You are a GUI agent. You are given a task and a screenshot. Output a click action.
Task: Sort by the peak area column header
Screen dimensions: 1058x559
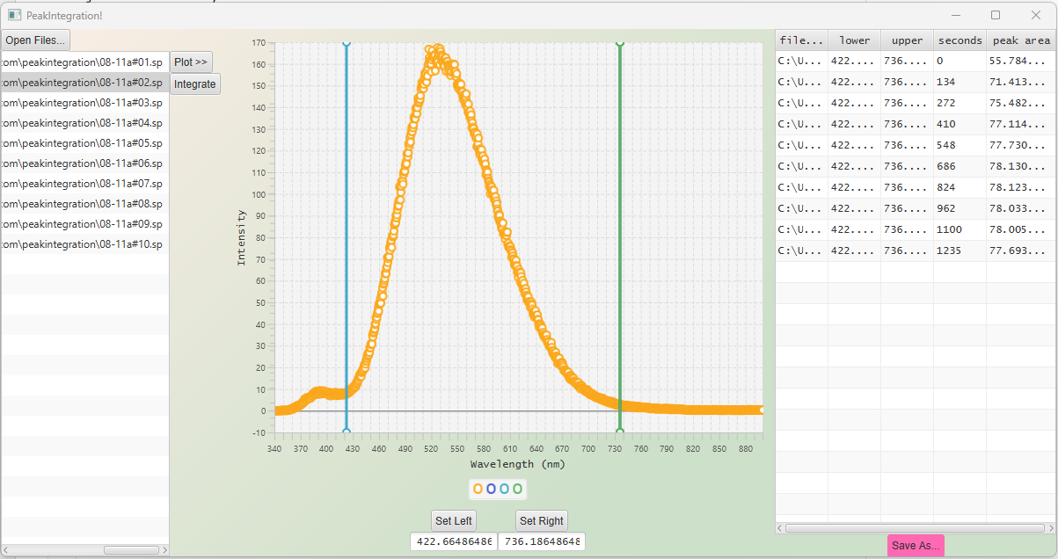1021,40
